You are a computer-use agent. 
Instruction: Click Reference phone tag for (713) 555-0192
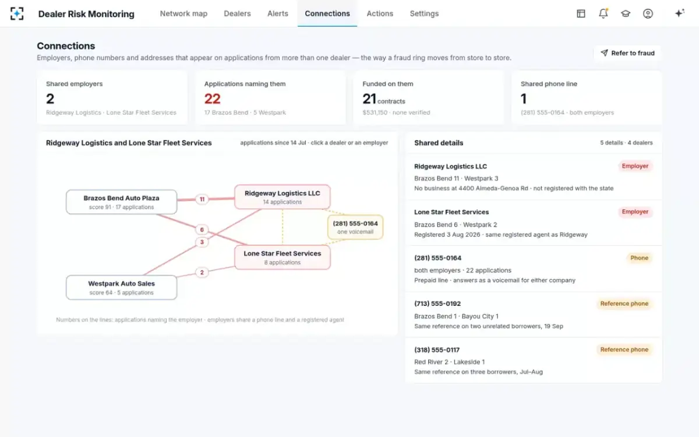point(624,304)
